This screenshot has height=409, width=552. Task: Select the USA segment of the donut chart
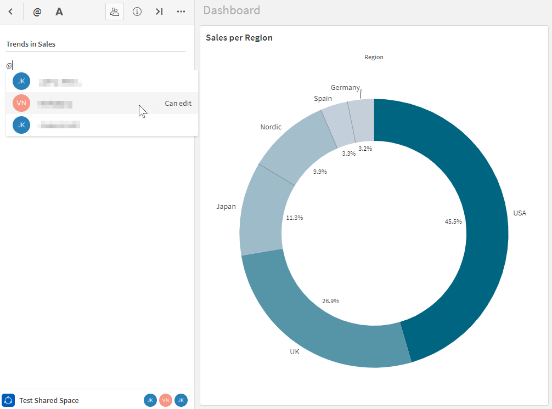487,232
